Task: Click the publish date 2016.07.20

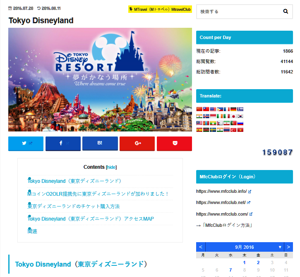Action: coord(23,8)
